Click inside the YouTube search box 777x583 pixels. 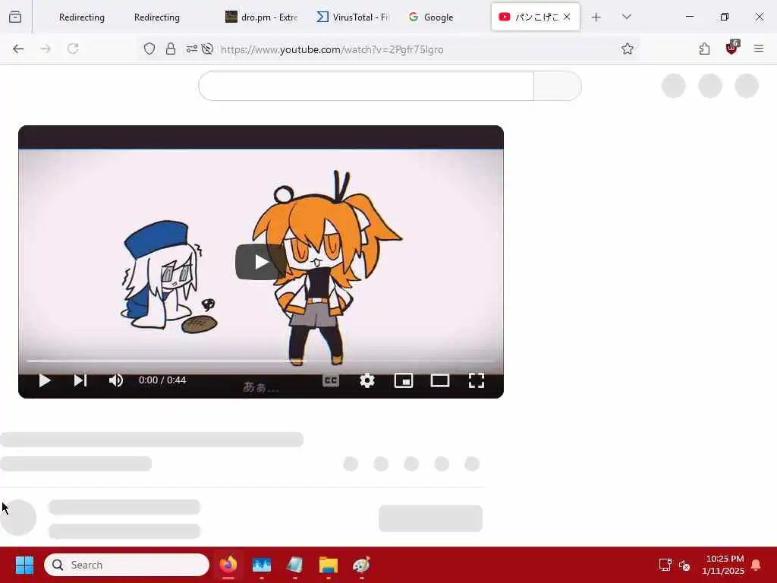[x=366, y=86]
